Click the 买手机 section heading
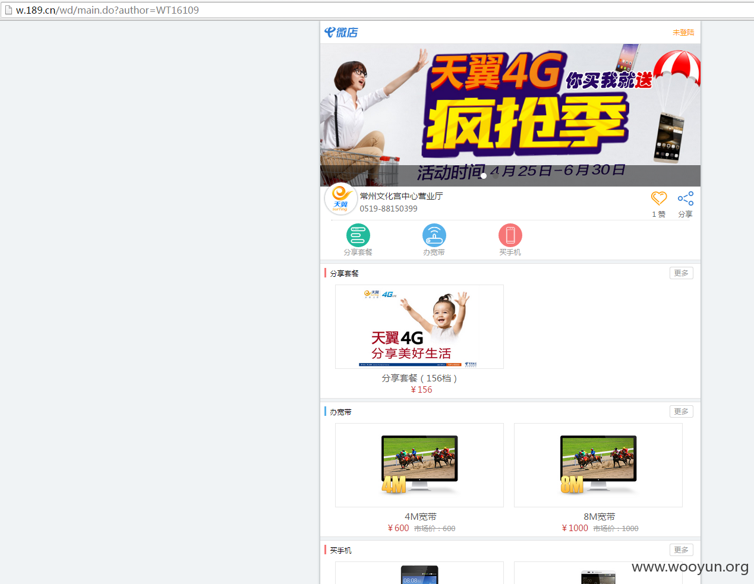 [341, 550]
